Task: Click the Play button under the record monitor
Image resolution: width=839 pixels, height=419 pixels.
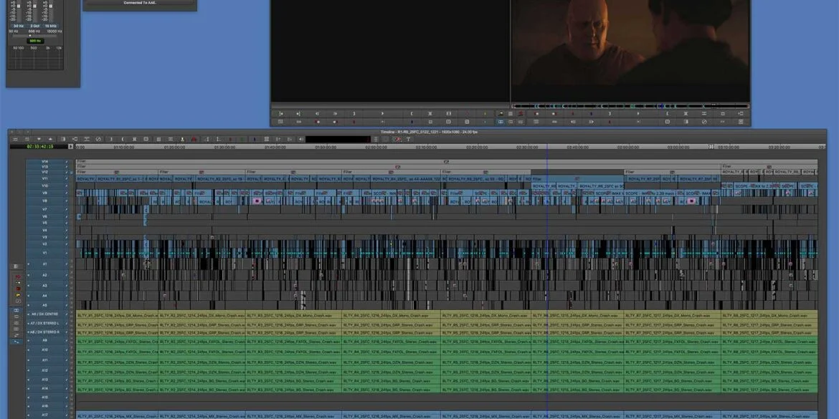Action: 637,113
